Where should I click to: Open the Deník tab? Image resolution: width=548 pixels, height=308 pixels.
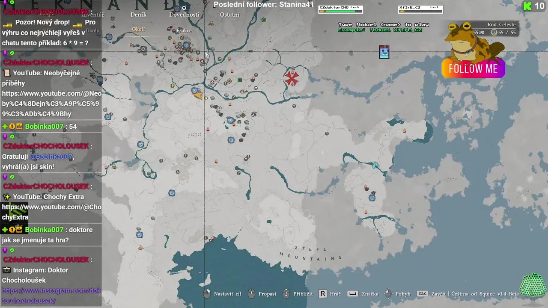point(138,15)
